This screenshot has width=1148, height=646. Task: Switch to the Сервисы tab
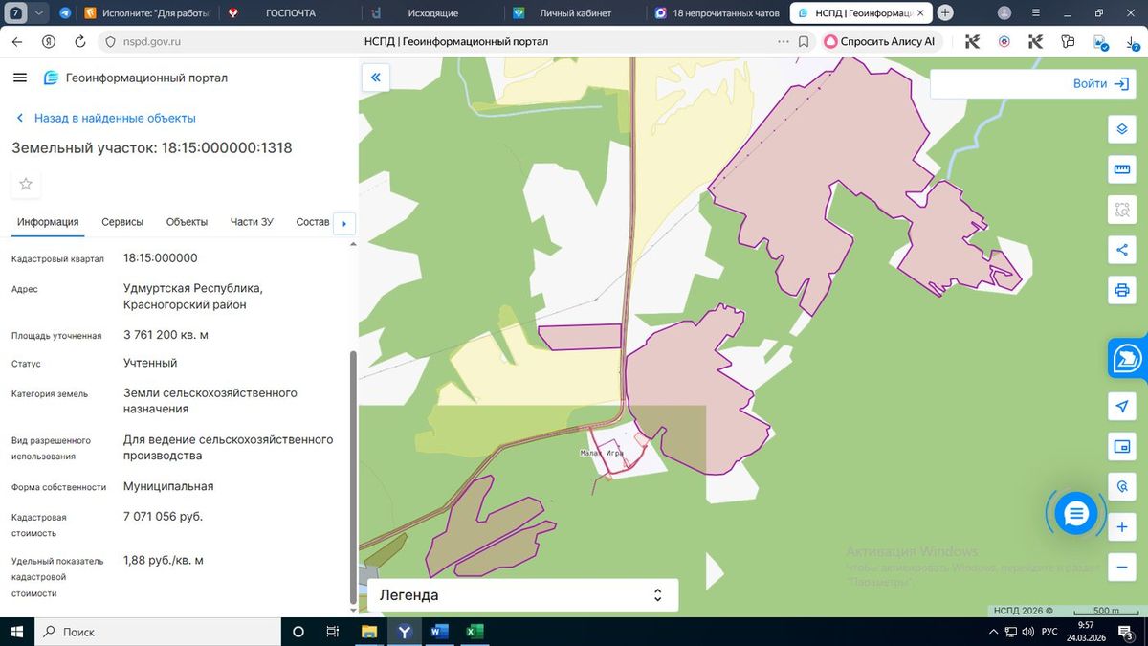122,222
